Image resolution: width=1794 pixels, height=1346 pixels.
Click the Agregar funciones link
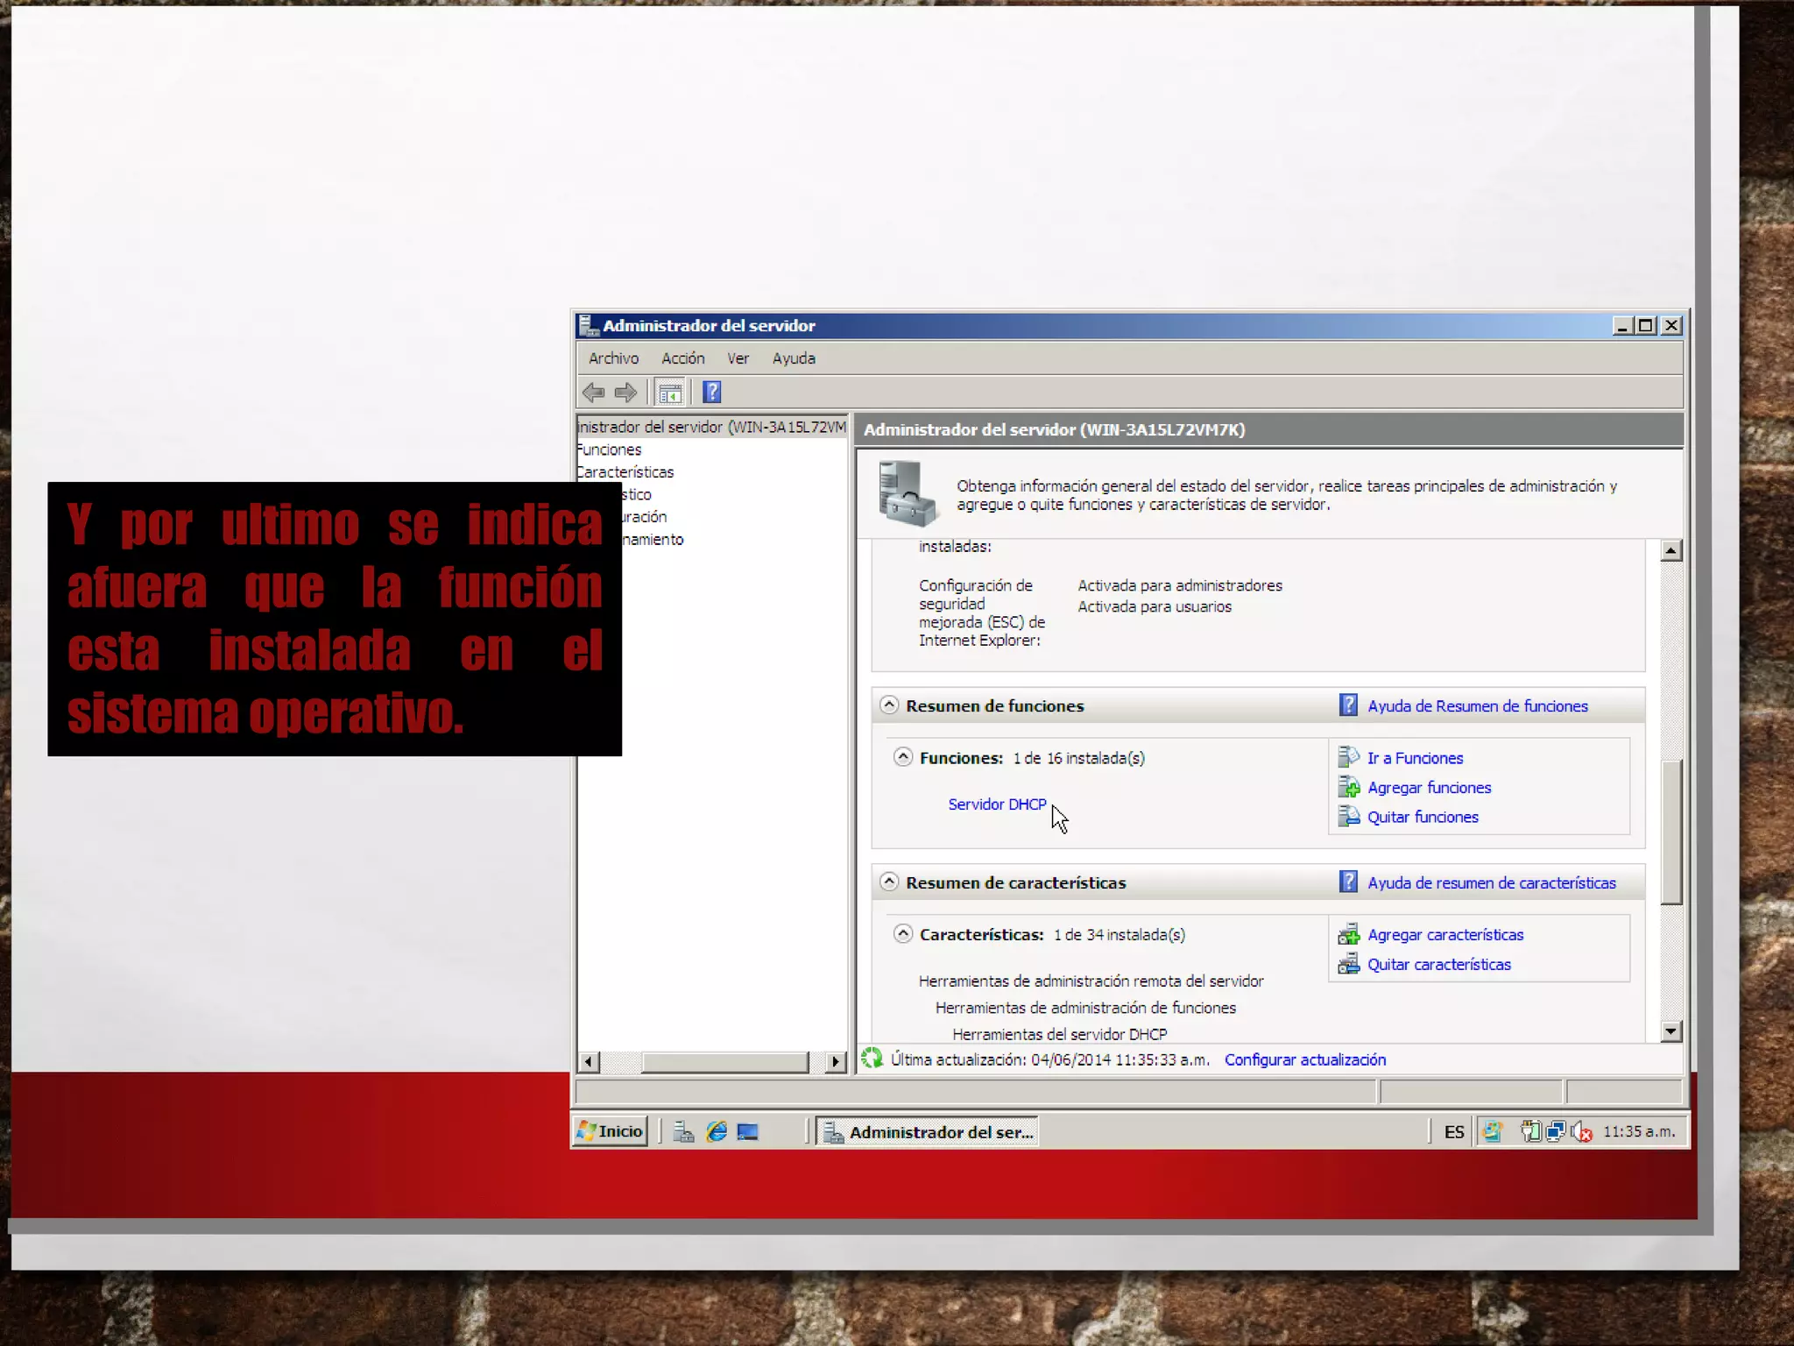pyautogui.click(x=1429, y=788)
